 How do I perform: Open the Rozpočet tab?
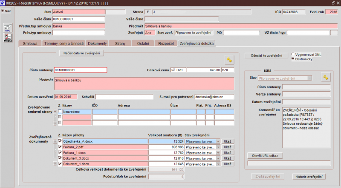click(166, 43)
